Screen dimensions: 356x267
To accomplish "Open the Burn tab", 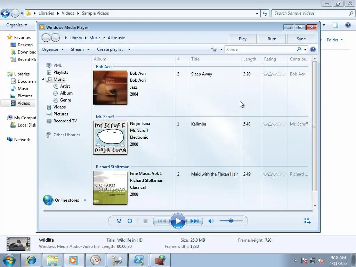I will [272, 39].
